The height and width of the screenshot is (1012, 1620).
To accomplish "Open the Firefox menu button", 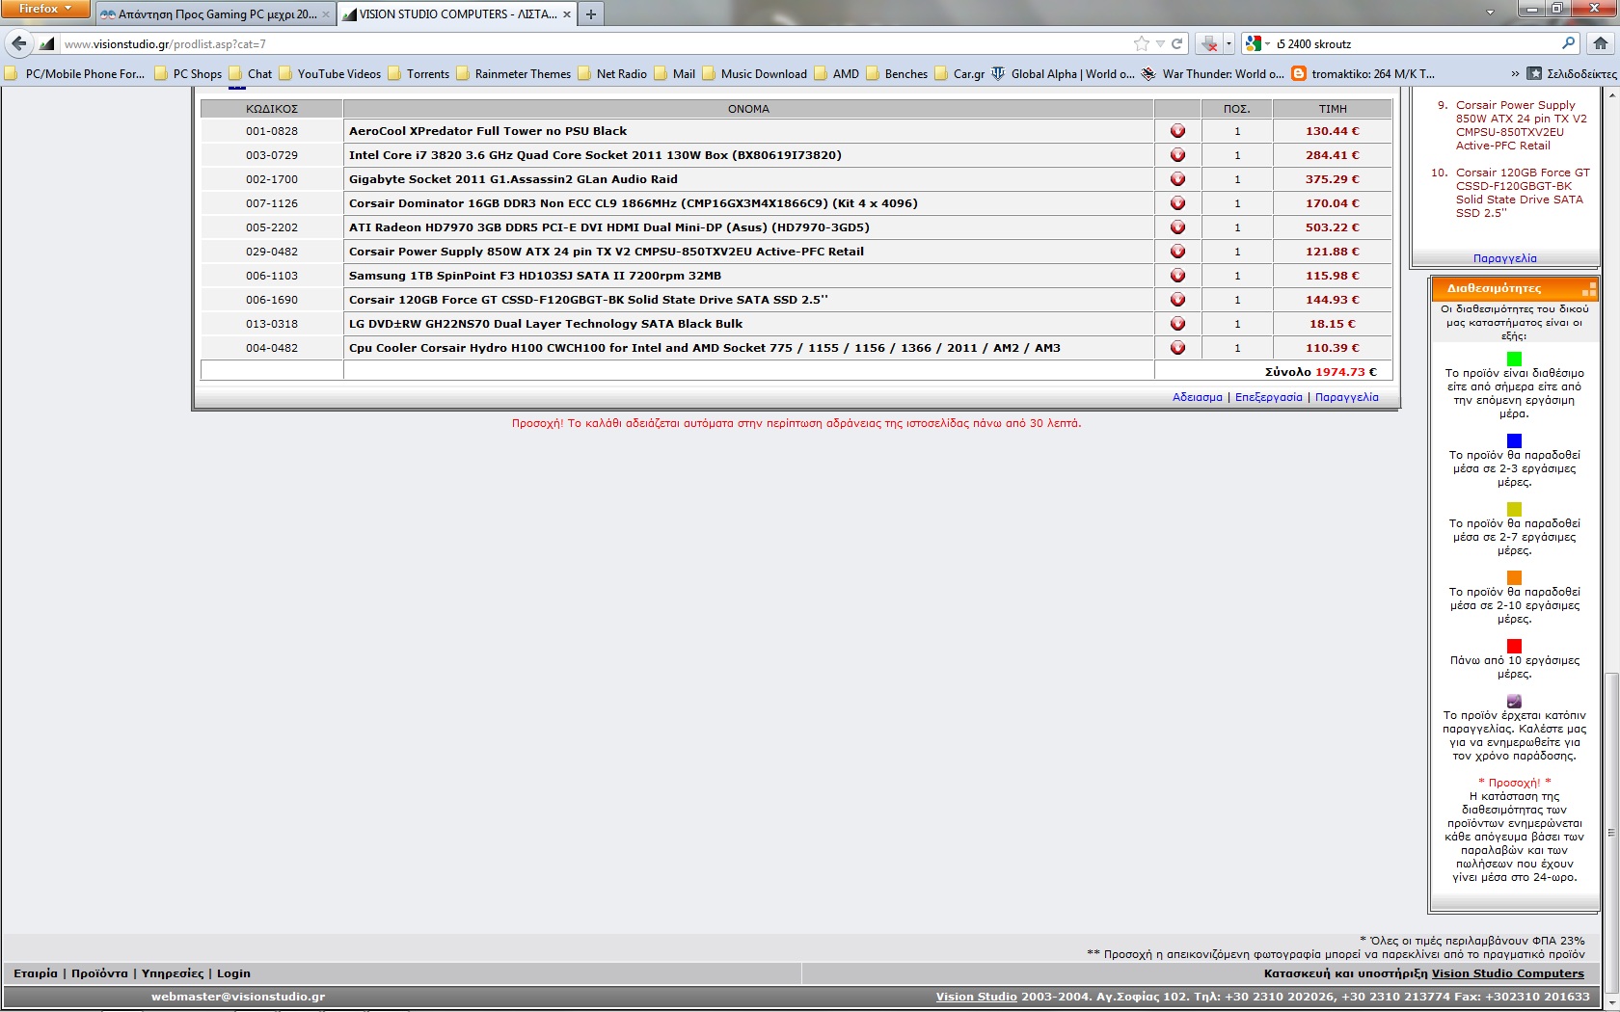I will 45,9.
